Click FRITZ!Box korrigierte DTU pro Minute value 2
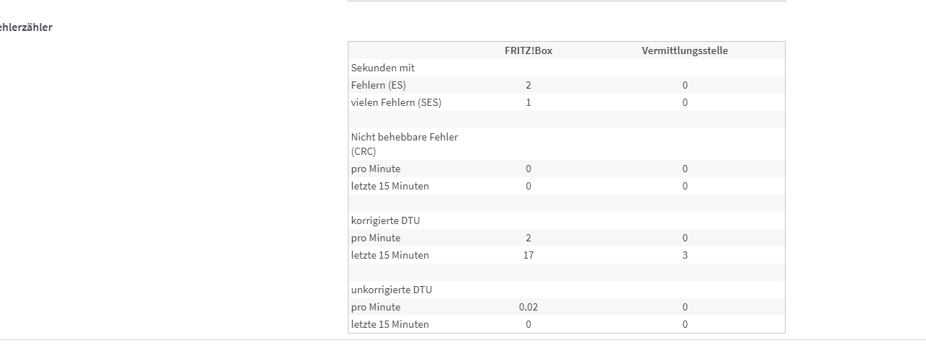Viewport: 926px width, 353px height. pos(529,238)
